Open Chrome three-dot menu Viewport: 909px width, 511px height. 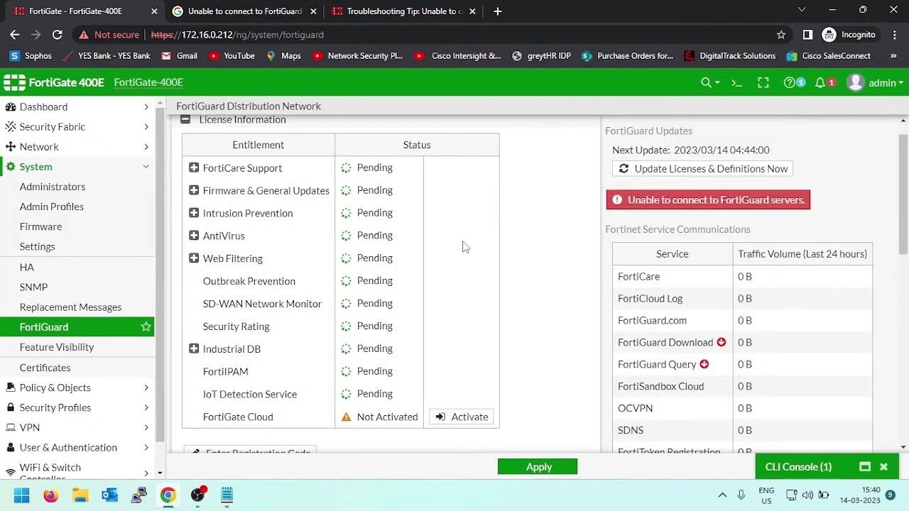coord(893,35)
